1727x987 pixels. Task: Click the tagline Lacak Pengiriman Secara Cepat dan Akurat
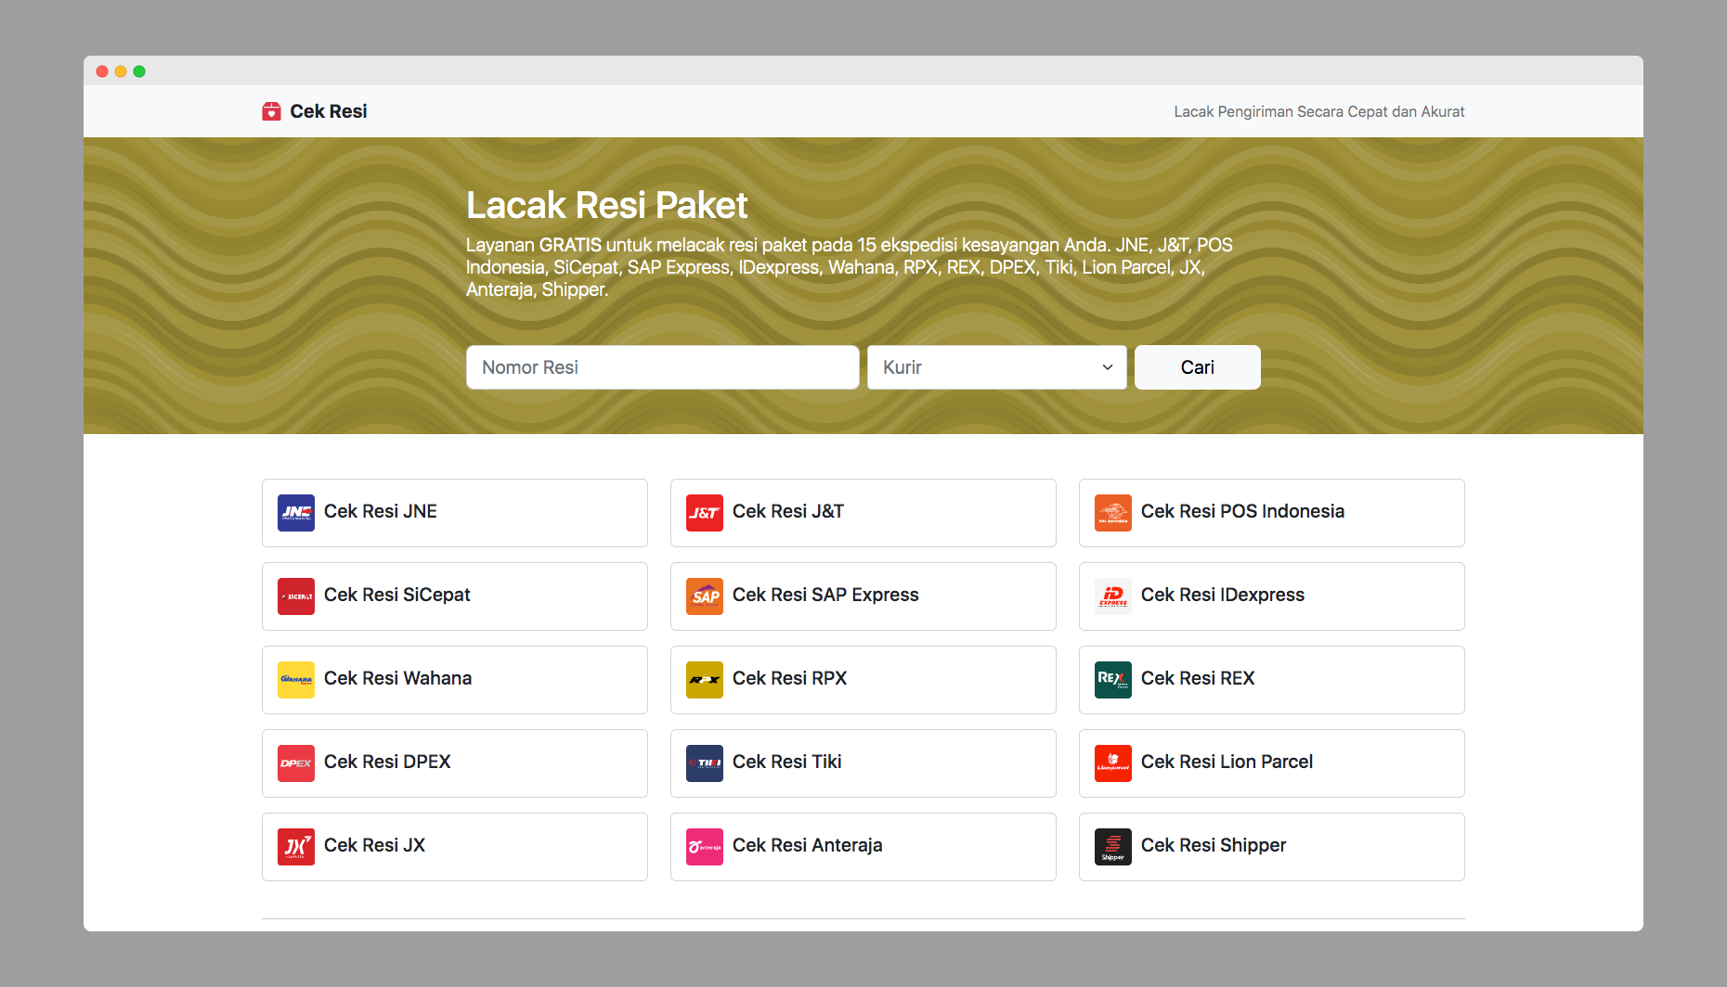(x=1319, y=111)
